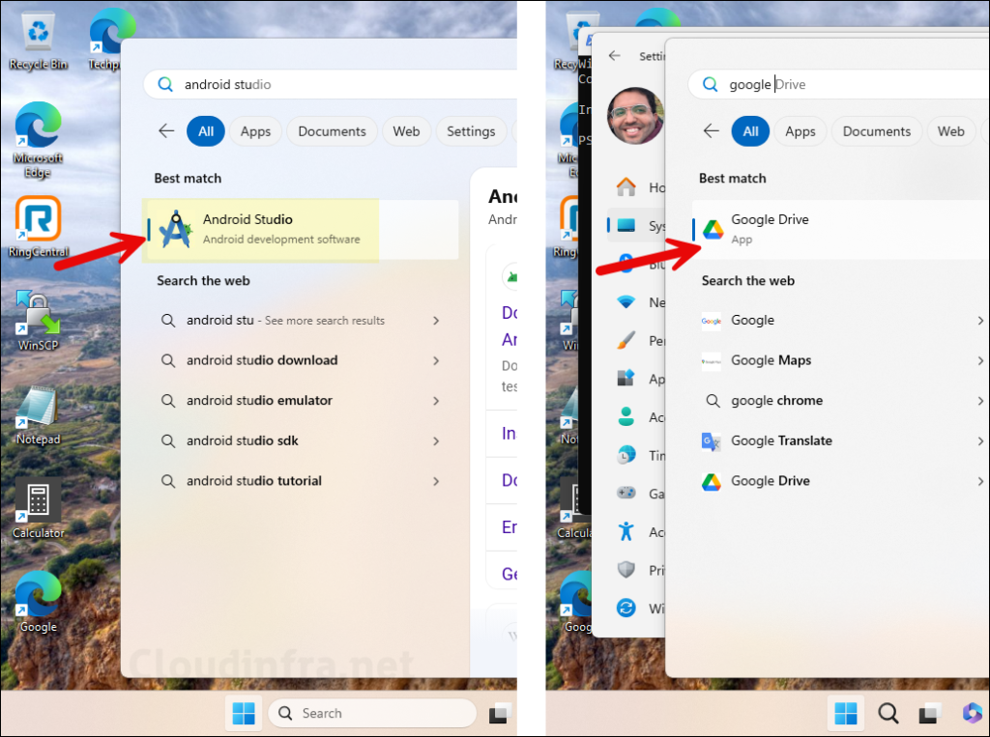Expand the "android studio download" chevron
Image resolution: width=990 pixels, height=737 pixels.
[436, 360]
